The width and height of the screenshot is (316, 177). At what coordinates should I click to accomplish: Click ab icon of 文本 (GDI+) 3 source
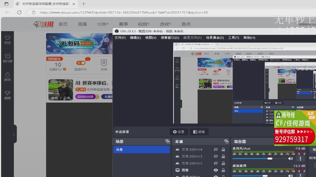pyautogui.click(x=177, y=156)
